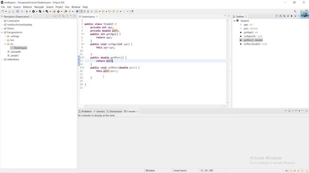Open the Refactor menu
The height and width of the screenshot is (173, 309).
(28, 7)
